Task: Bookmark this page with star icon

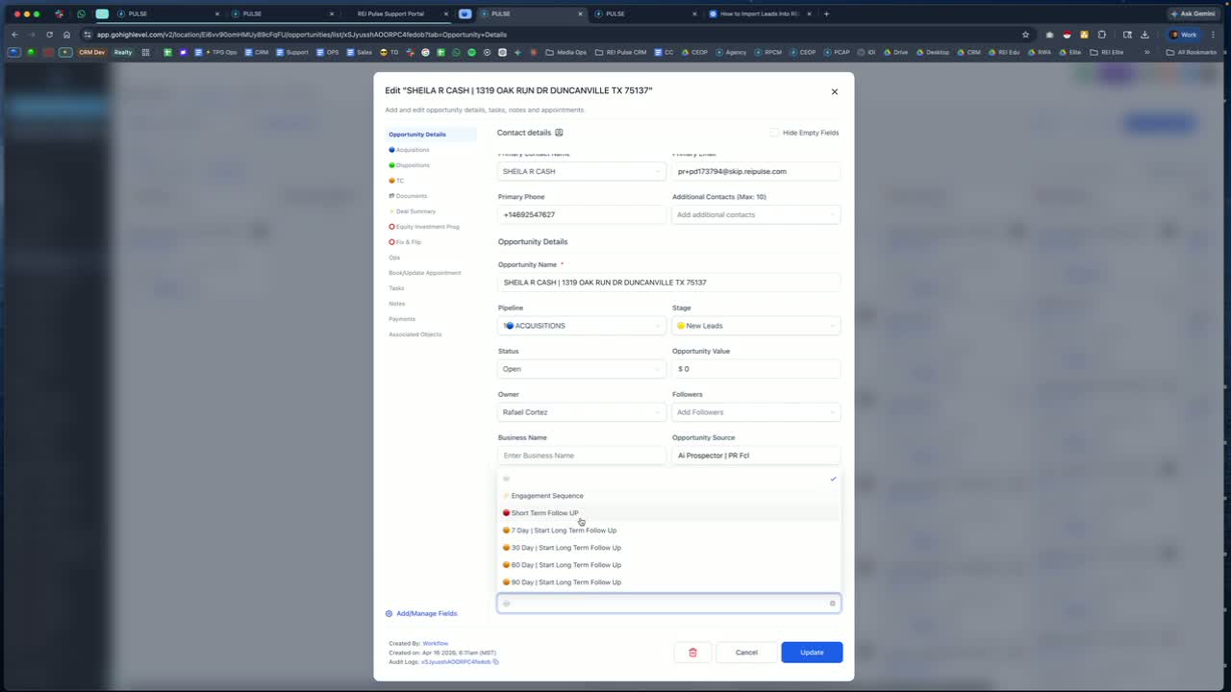Action: pyautogui.click(x=1025, y=35)
